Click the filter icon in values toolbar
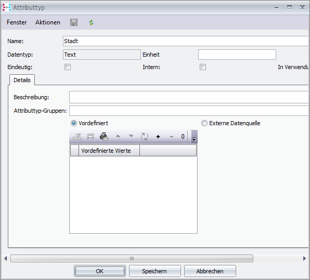 point(77,137)
